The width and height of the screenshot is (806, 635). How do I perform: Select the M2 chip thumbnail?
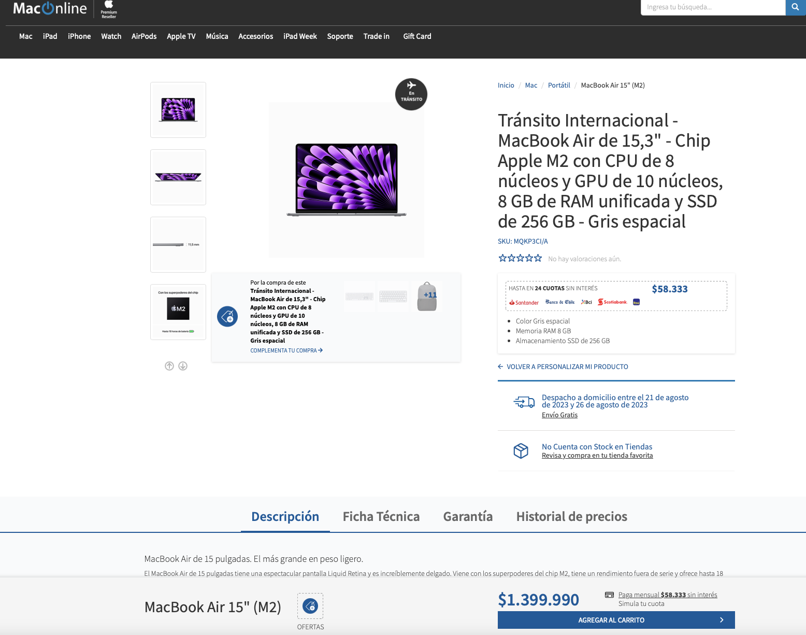[178, 312]
